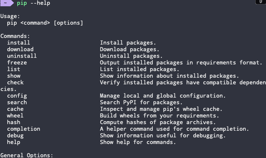This screenshot has width=266, height=158.
Task: Click the General Options heading
Action: [x=27, y=155]
